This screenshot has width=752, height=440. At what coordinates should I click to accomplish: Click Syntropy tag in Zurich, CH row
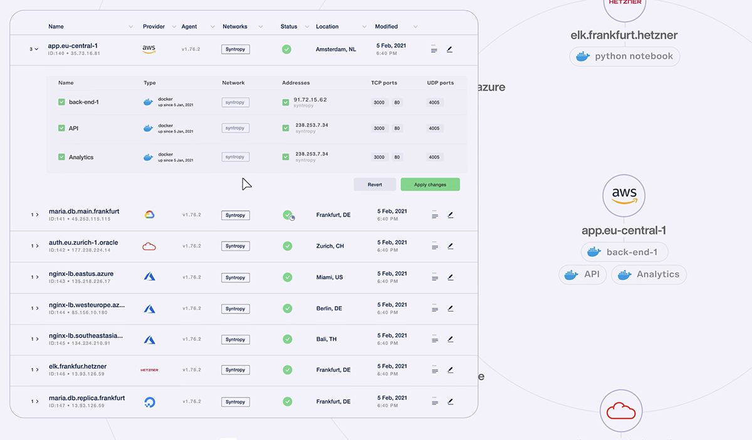[x=235, y=246]
